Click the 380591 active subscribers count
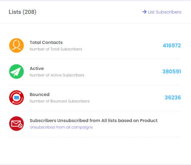Viewport: 191px width, 165px height. coord(172,71)
